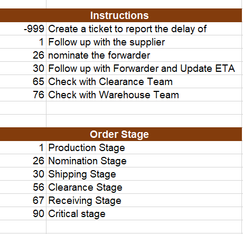Select 'Create a ticket to report the delay of' cell

(144, 29)
